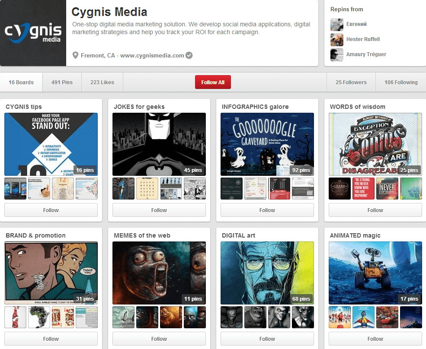The height and width of the screenshot is (349, 426).
Task: Follow the BRAND & promotion board
Action: [51, 339]
